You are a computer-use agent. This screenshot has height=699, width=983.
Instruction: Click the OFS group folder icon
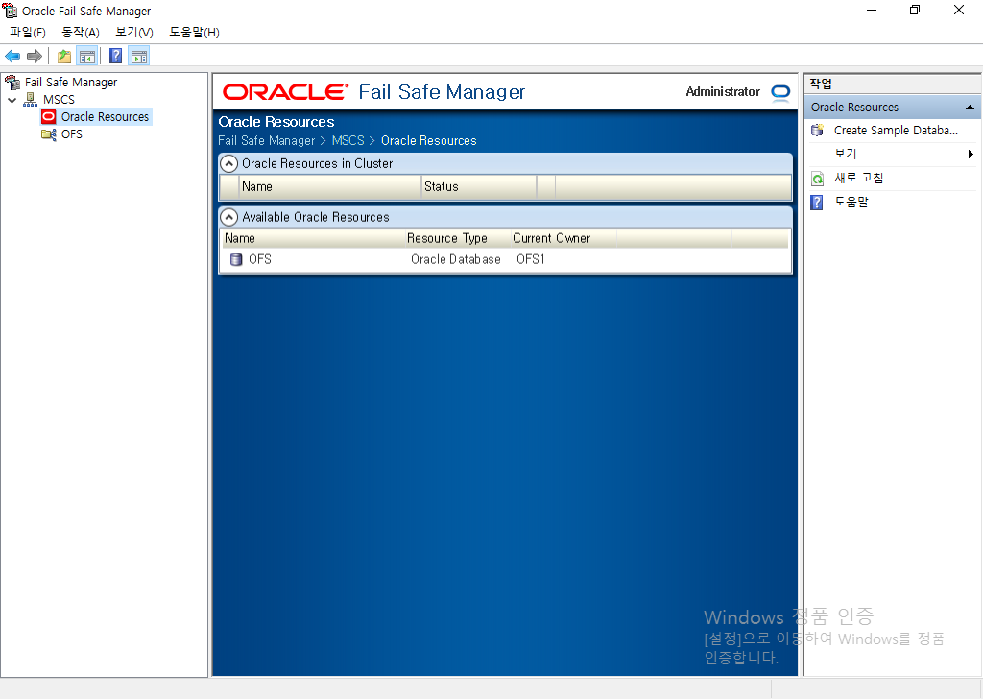pyautogui.click(x=48, y=134)
